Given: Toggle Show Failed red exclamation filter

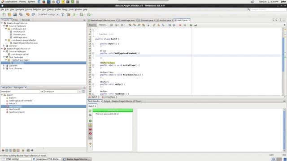Looking at the screenshot, I should pos(90,129).
